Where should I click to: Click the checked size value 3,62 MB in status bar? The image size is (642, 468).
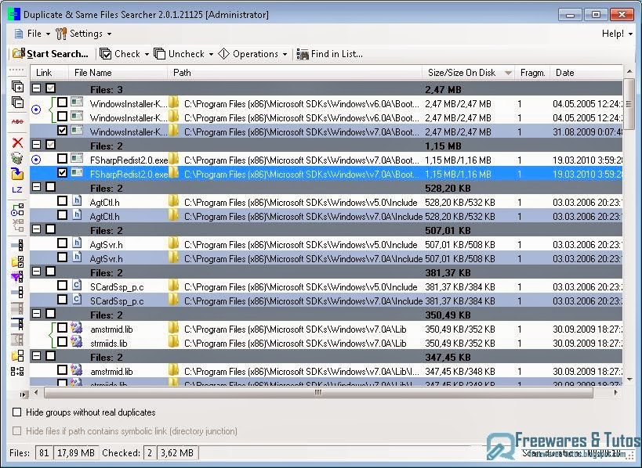coord(177,453)
